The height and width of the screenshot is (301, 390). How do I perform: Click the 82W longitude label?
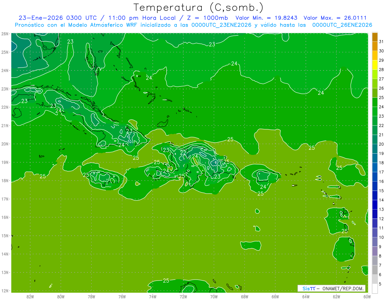30,296
